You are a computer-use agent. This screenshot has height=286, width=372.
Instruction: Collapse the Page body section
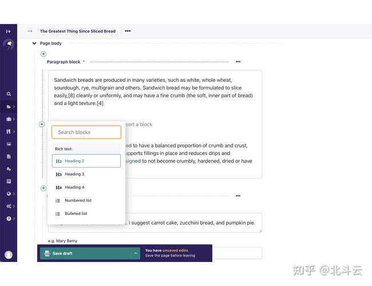[34, 43]
